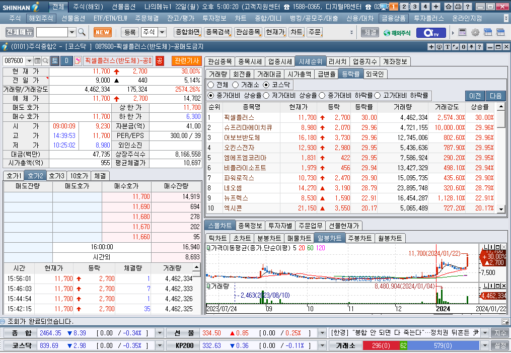Click the 전체메뉴 search input field
Image resolution: width=511 pixels, height=353 pixels.
click(x=52, y=32)
